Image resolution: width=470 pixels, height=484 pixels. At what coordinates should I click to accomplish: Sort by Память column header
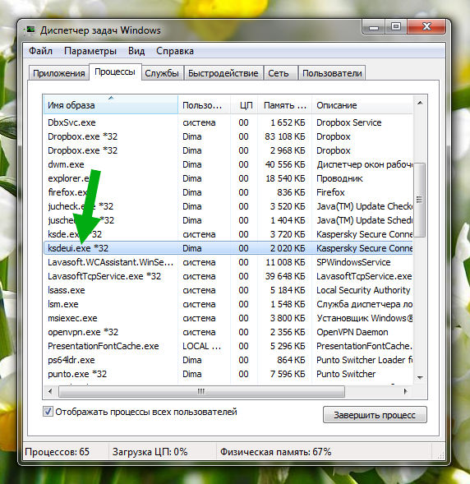click(x=285, y=105)
